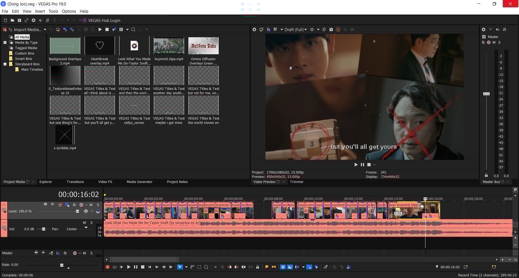This screenshot has height=278, width=519.
Task: Expand the Media By Type tree node
Action: (x=5, y=43)
